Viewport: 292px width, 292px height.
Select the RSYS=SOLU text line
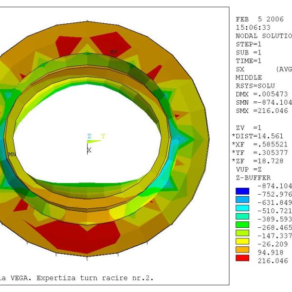(255, 86)
